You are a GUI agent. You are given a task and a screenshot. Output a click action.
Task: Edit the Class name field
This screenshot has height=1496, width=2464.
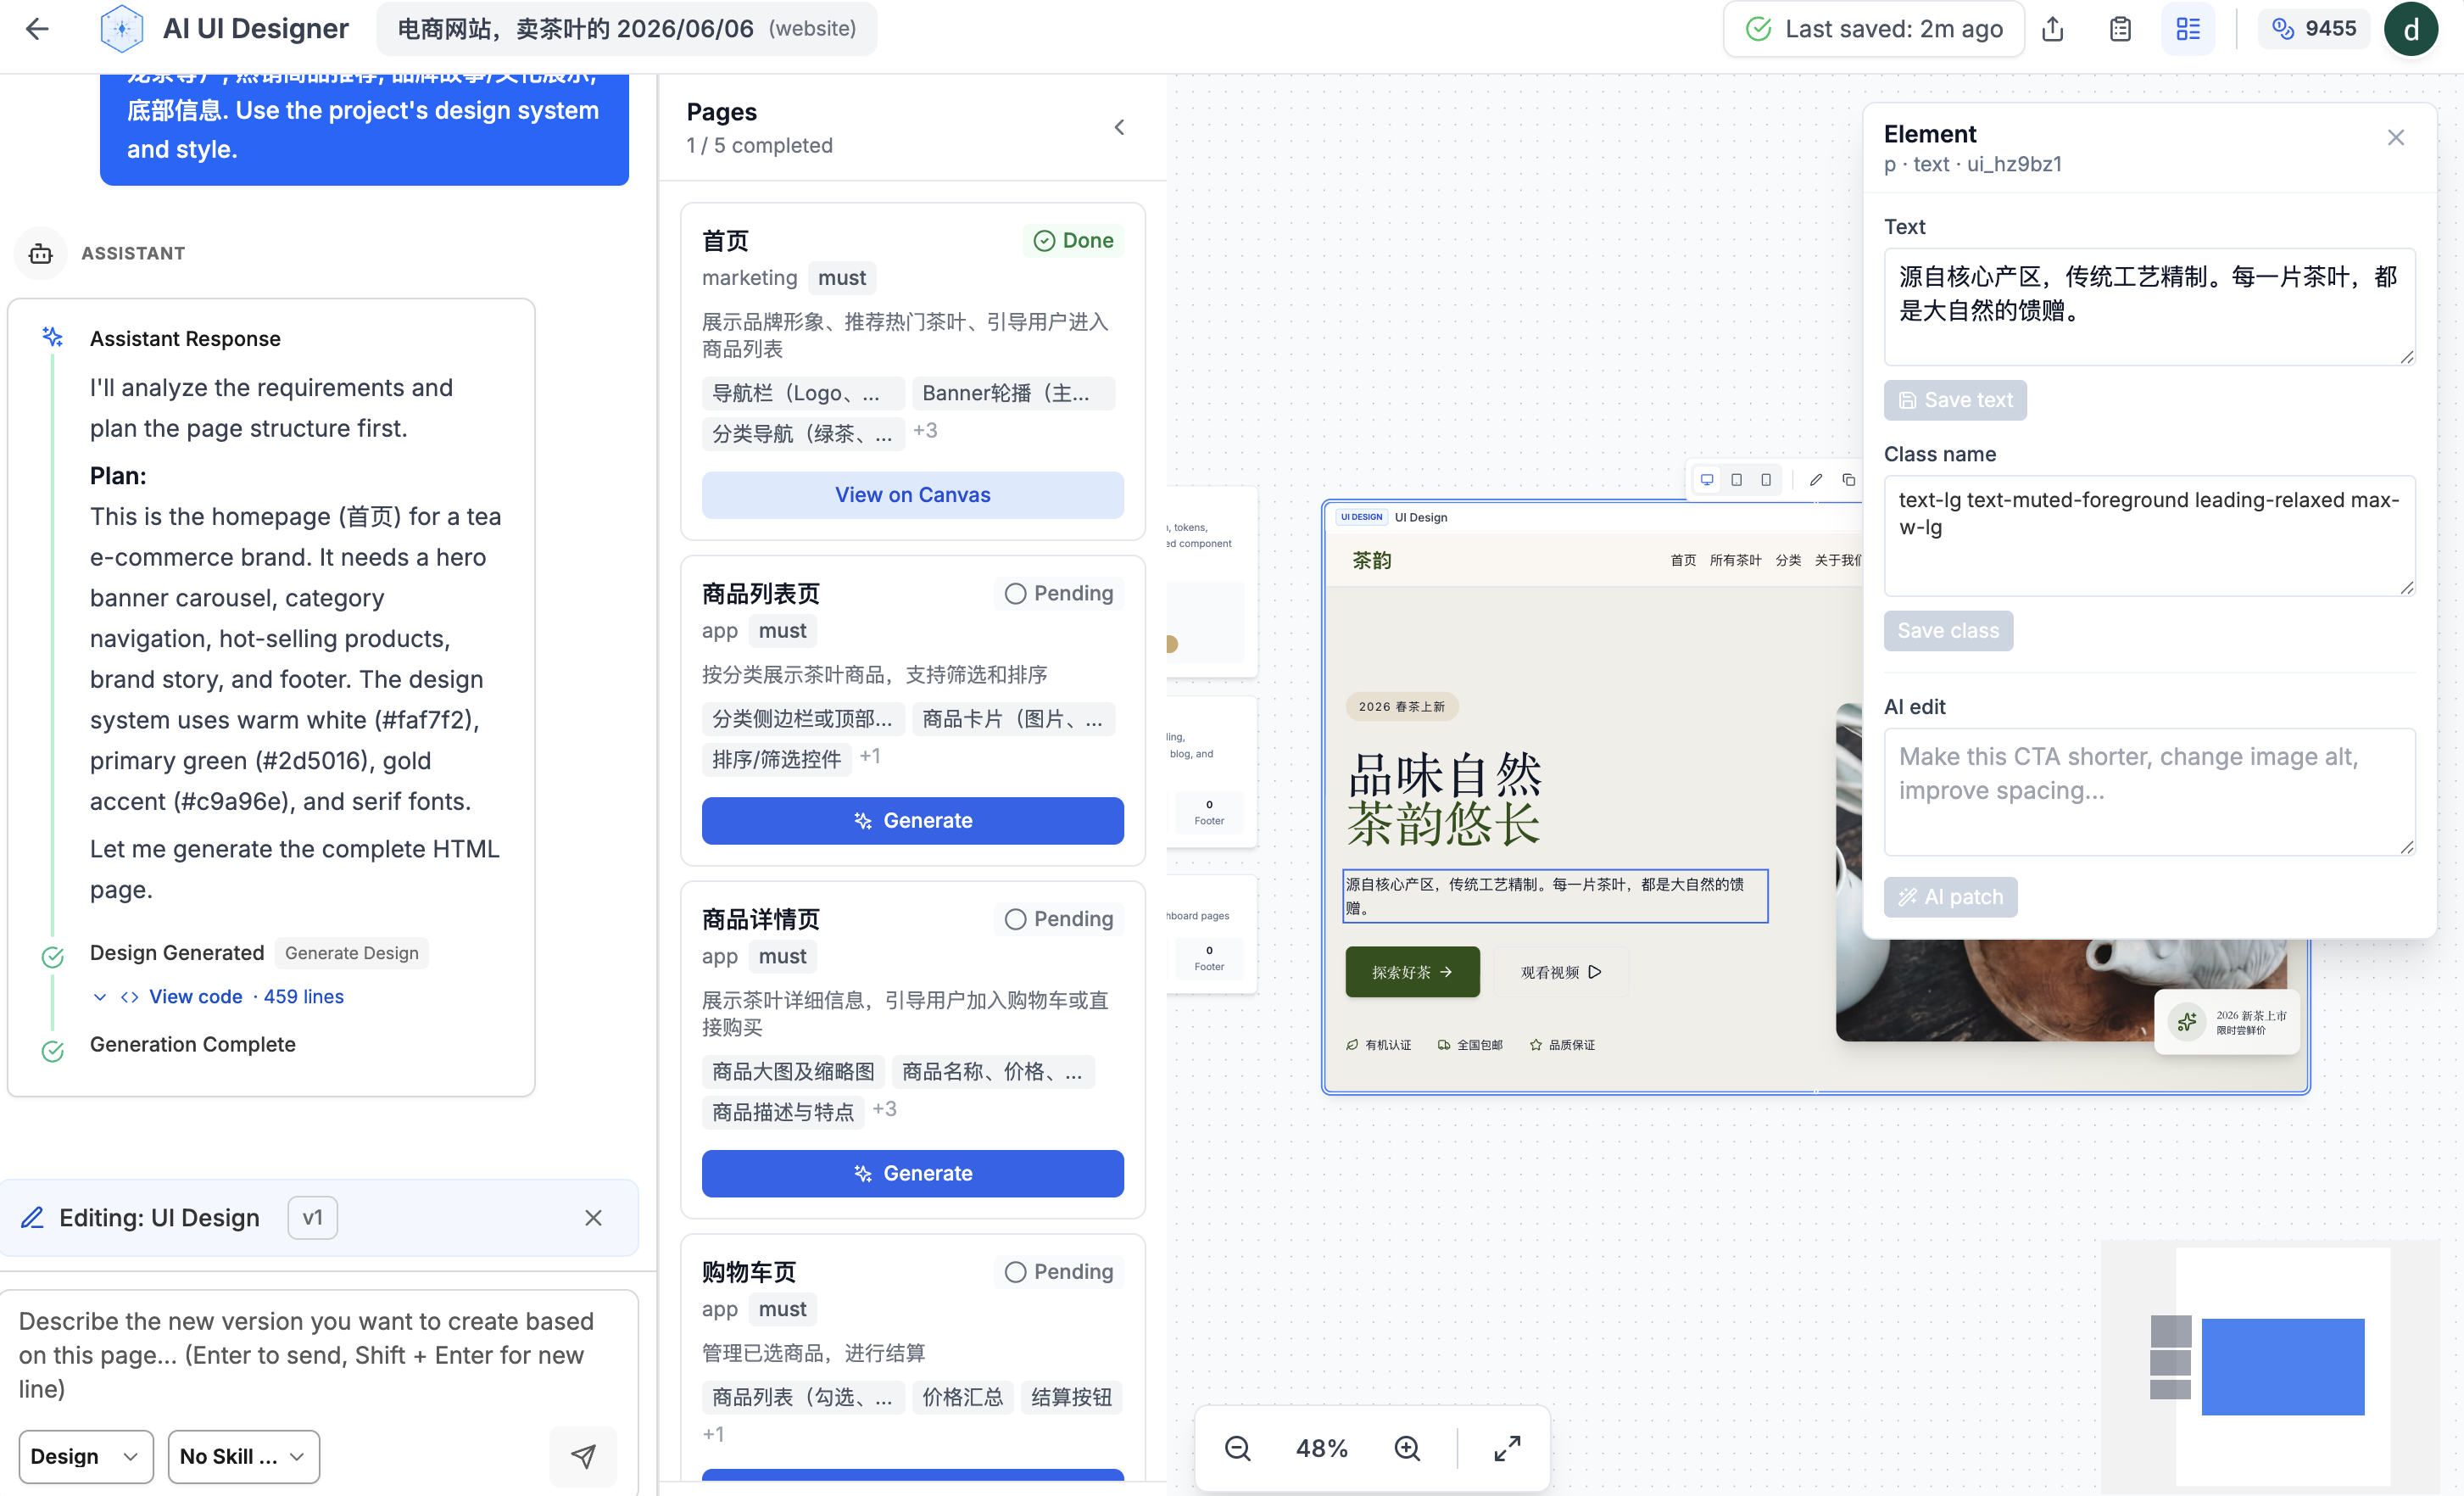click(x=2149, y=535)
